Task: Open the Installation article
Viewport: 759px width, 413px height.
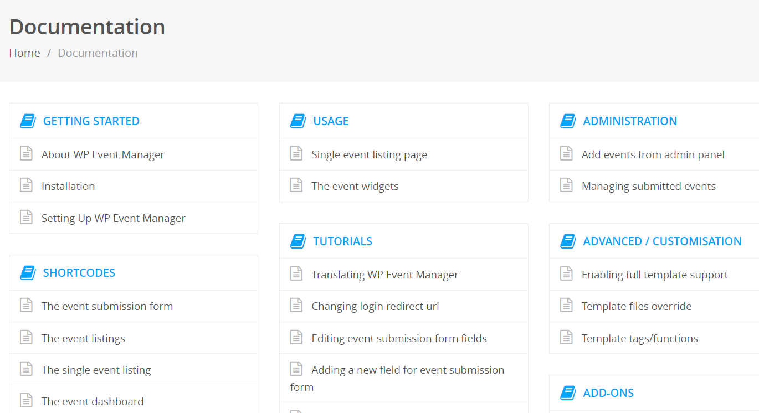Action: click(68, 186)
